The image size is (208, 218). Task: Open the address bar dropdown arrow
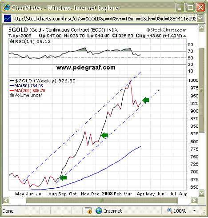(200, 18)
